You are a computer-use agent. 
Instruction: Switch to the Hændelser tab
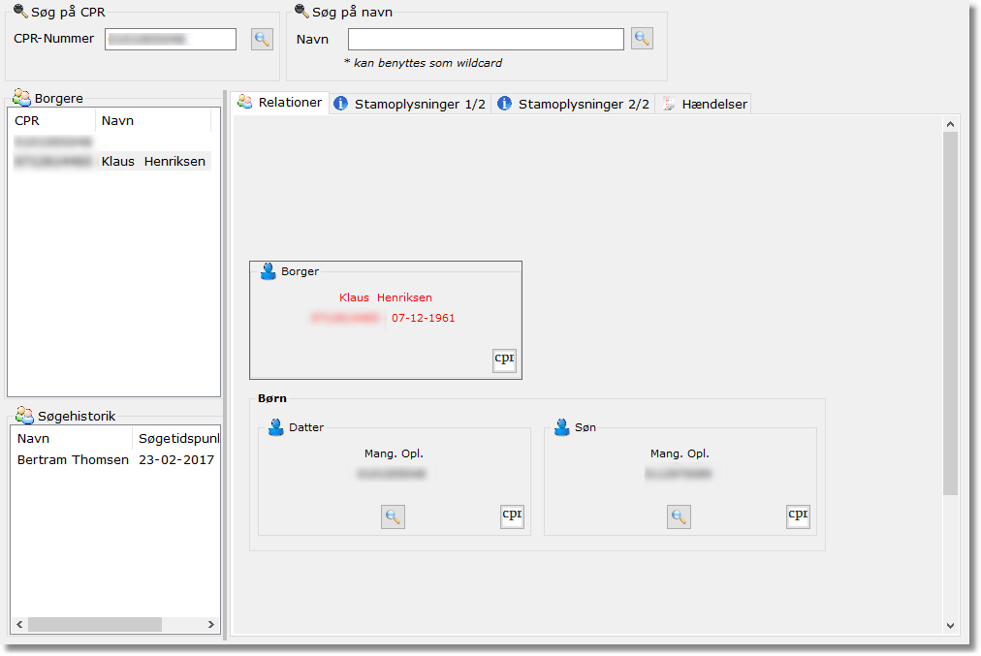[705, 104]
